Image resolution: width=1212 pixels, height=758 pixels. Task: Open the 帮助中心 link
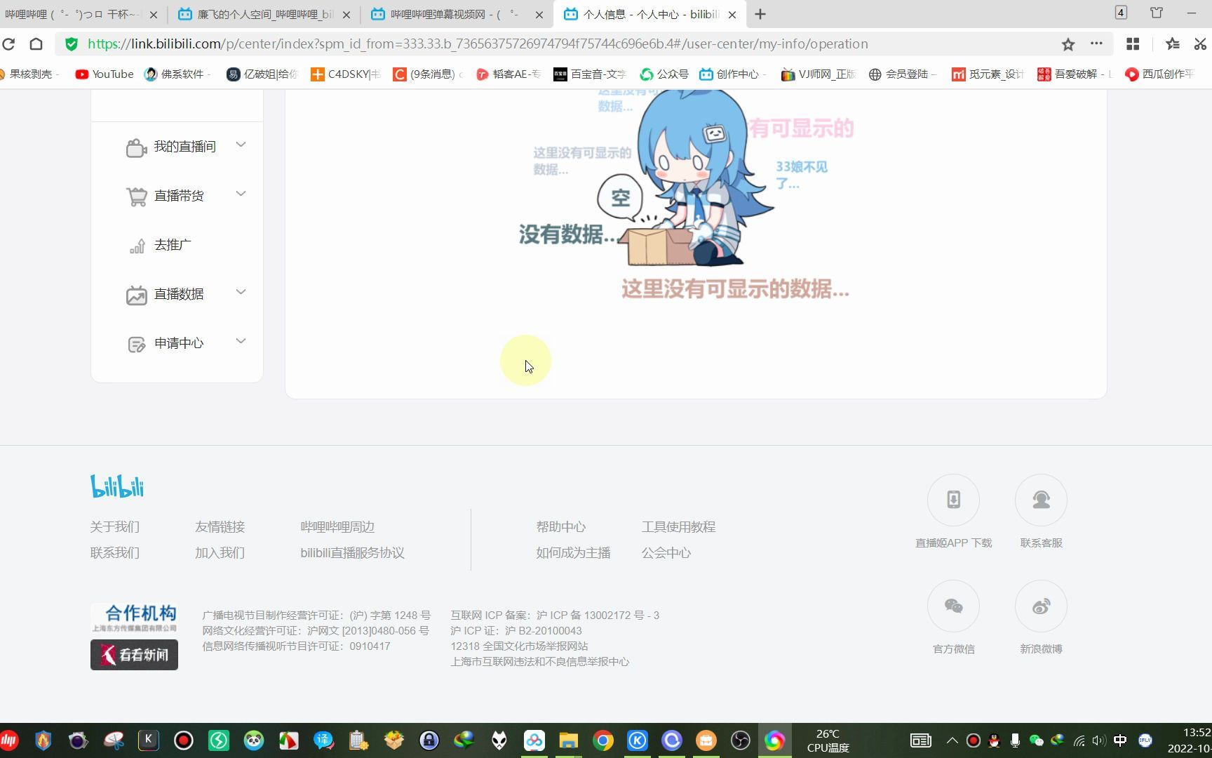(560, 526)
